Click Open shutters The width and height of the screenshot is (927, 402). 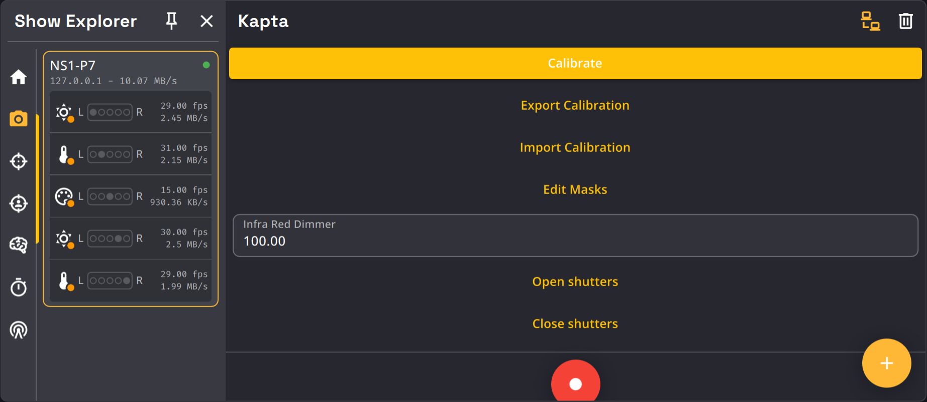[x=575, y=282]
